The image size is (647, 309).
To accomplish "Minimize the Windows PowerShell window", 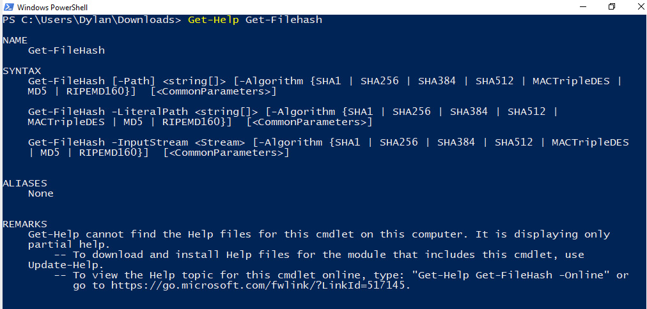I will tap(582, 7).
